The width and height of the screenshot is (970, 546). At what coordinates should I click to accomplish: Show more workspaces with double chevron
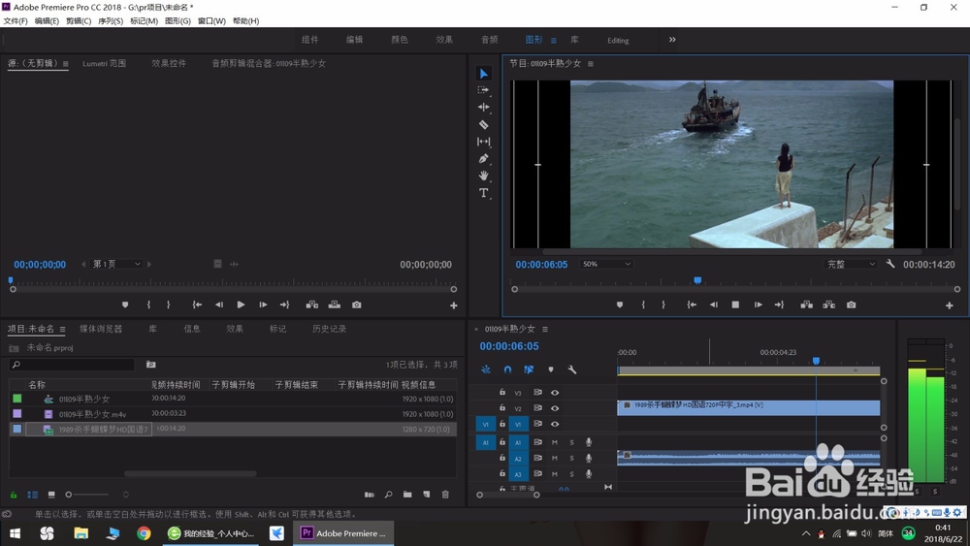(x=672, y=40)
